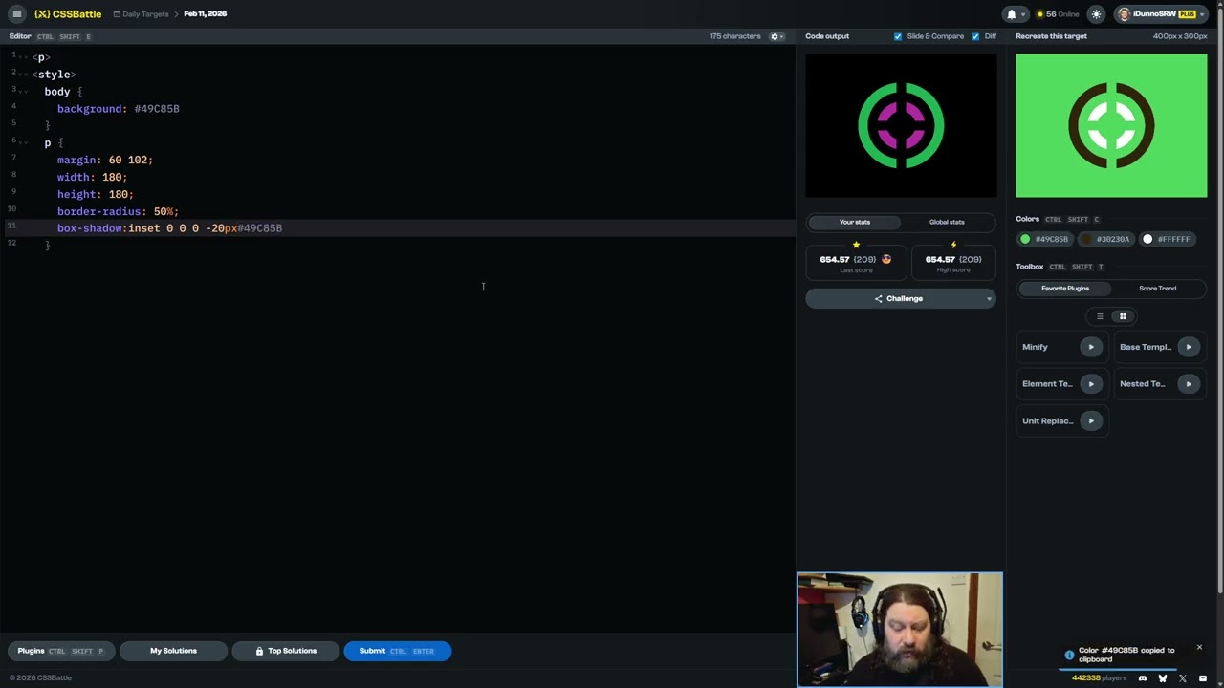This screenshot has height=688, width=1224.
Task: Toggle the Diff checkbox
Action: click(x=975, y=36)
